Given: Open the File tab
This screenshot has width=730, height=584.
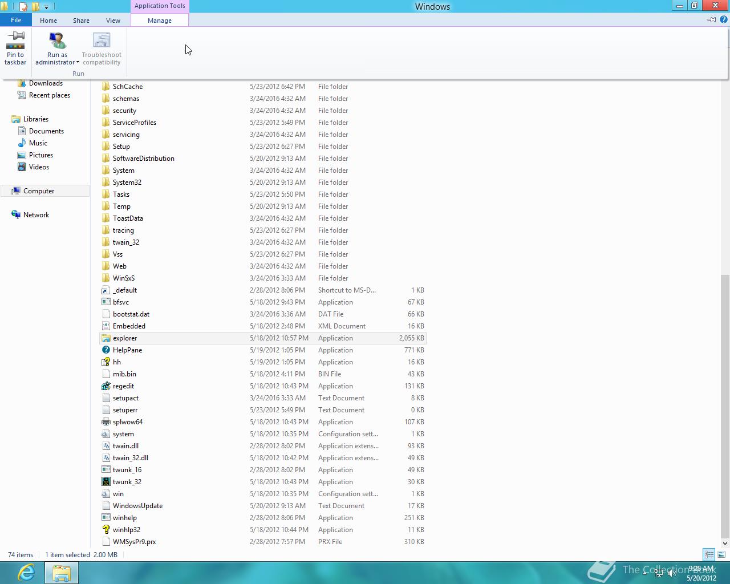Looking at the screenshot, I should click(16, 20).
